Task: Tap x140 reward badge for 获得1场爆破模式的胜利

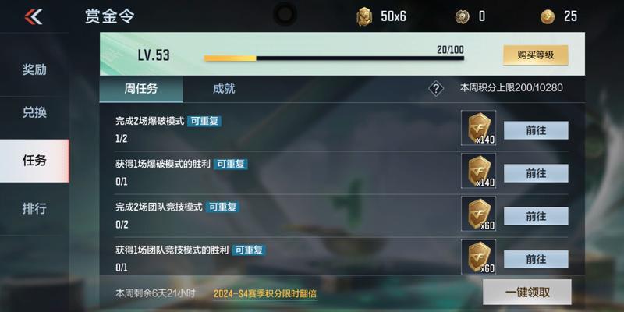Action: 478,171
